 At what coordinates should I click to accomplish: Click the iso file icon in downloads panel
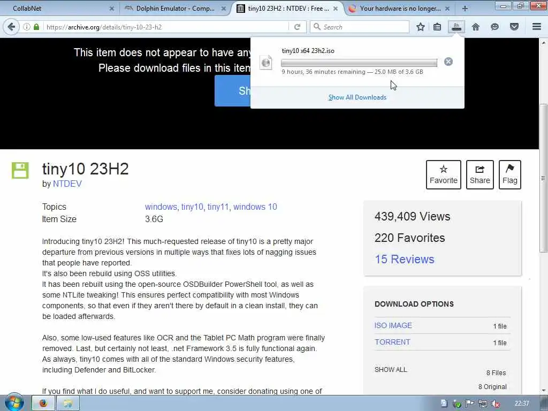[266, 63]
